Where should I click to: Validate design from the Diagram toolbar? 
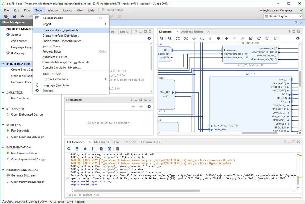[x=251, y=38]
